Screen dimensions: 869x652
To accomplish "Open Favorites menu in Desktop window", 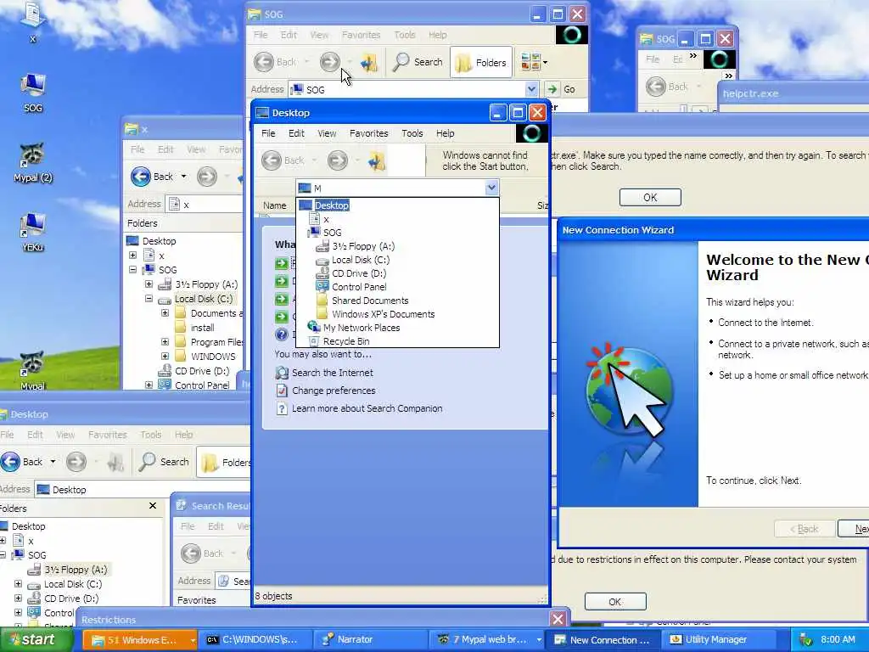I will point(368,133).
